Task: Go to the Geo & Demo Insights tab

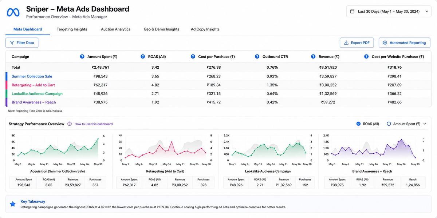Action: [x=161, y=29]
